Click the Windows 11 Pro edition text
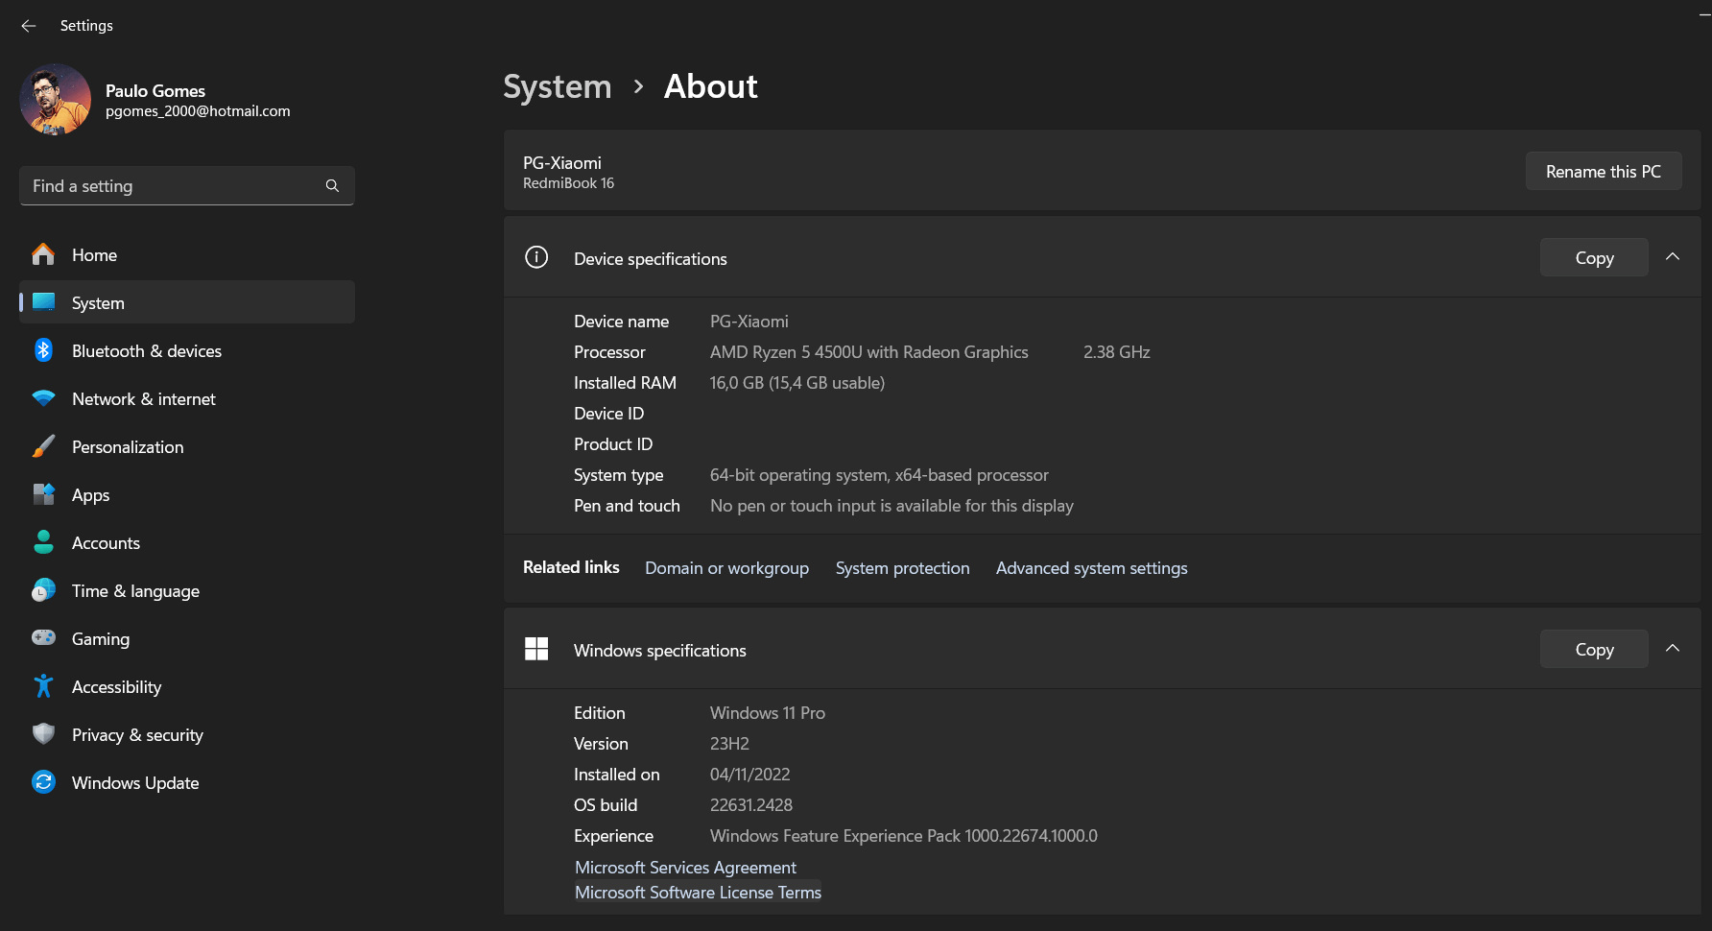1712x931 pixels. click(768, 713)
